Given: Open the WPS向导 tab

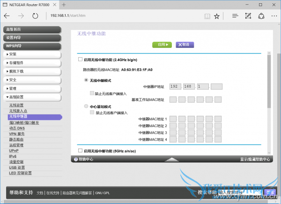Looking at the screenshot, I should tap(32, 46).
